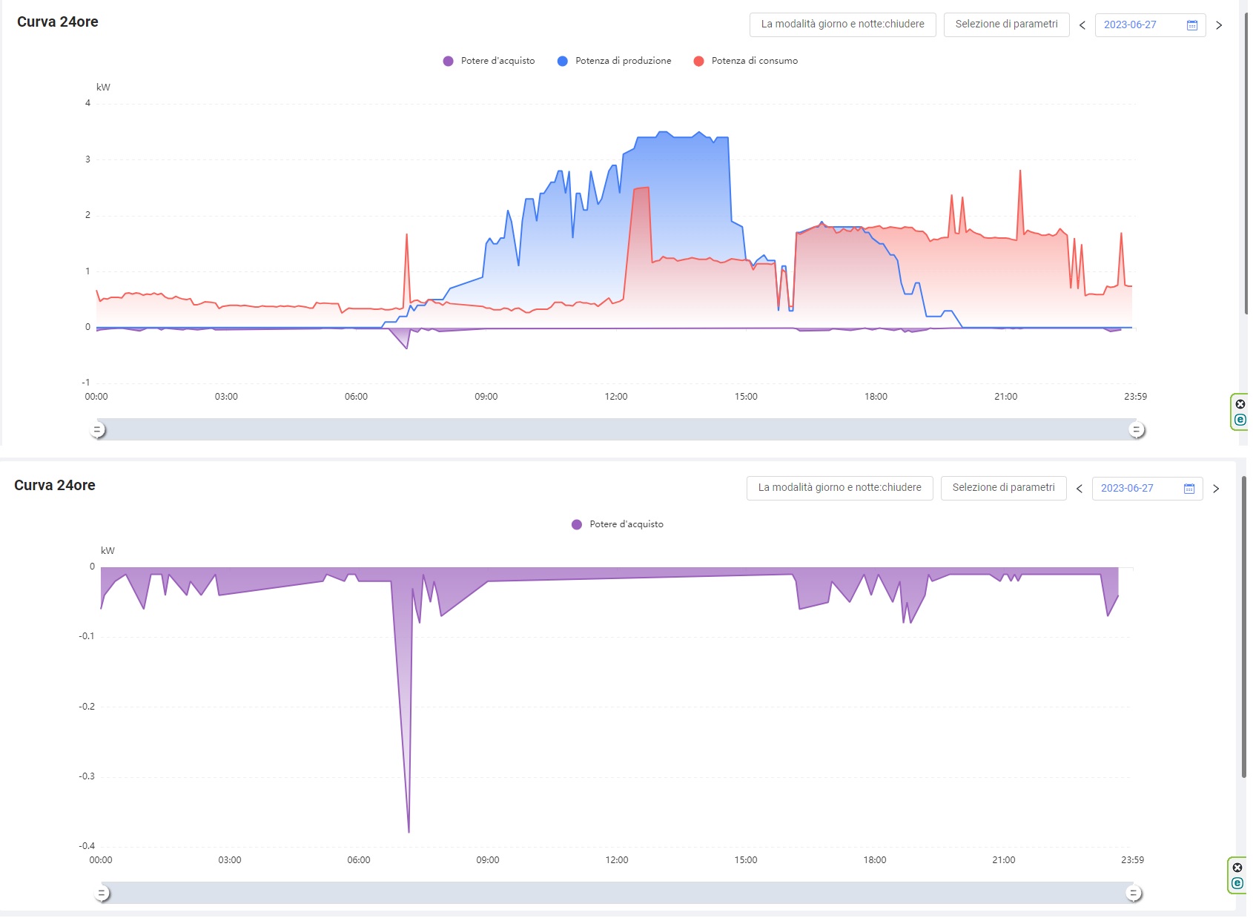1253x918 pixels.
Task: Open calendar icon in top date picker
Action: [x=1192, y=25]
